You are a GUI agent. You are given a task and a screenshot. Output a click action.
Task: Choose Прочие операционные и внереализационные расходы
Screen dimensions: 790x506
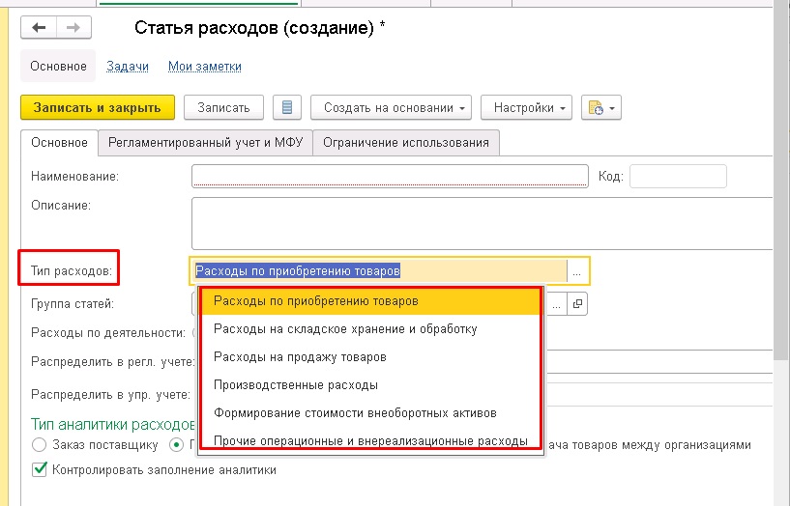click(370, 439)
